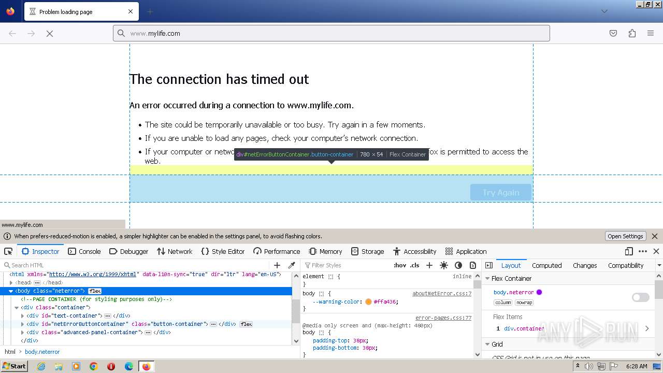This screenshot has height=373, width=663.
Task: Add new style rule plus icon
Action: [x=429, y=265]
